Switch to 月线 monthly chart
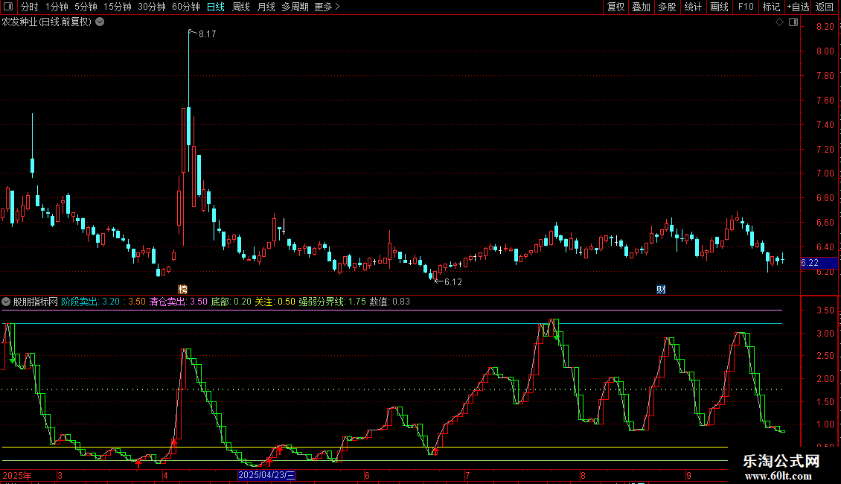841x484 pixels. (266, 7)
